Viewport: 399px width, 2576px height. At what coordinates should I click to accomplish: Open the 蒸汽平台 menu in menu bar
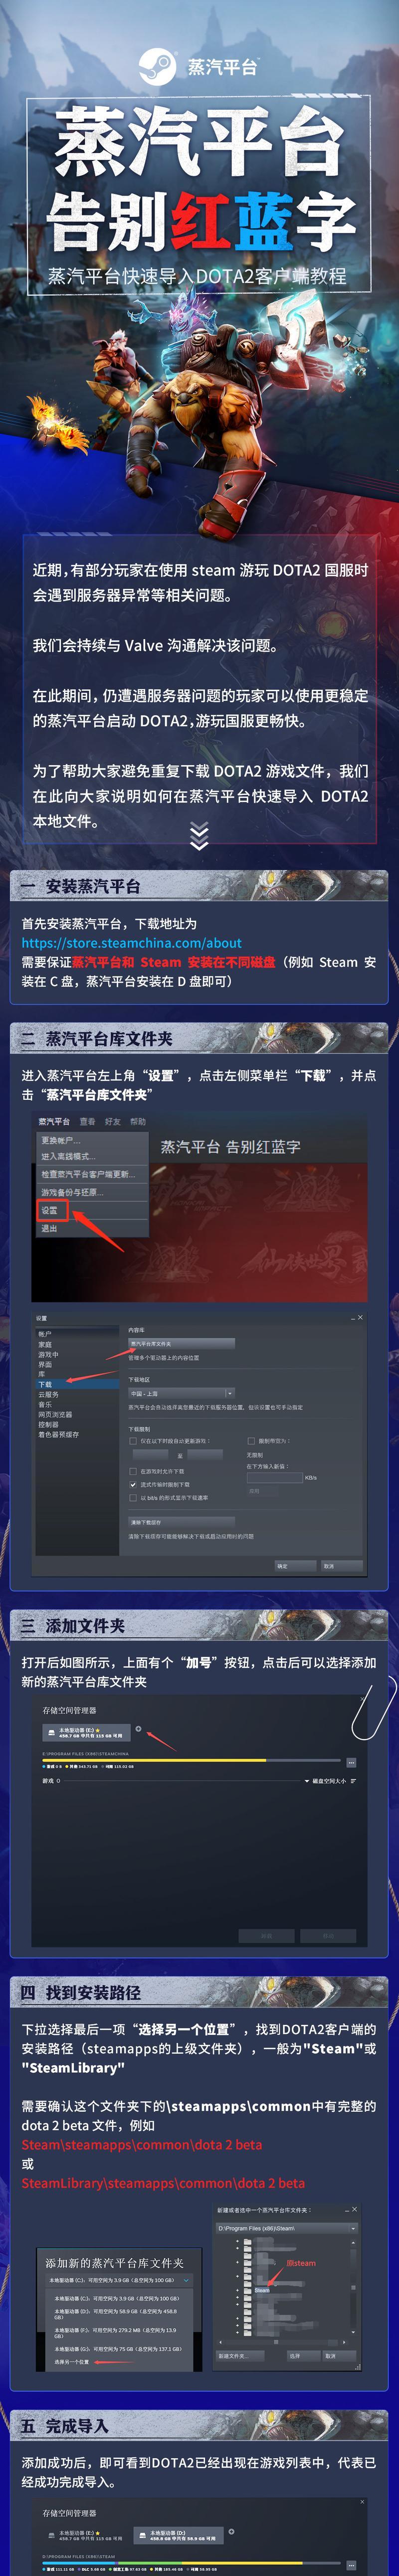(54, 1121)
